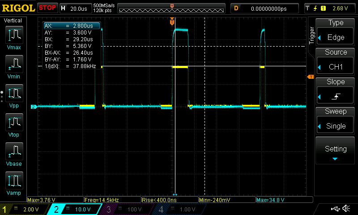The height and width of the screenshot is (215, 358).
Task: Select the Vamp measurement icon
Action: (x=14, y=180)
